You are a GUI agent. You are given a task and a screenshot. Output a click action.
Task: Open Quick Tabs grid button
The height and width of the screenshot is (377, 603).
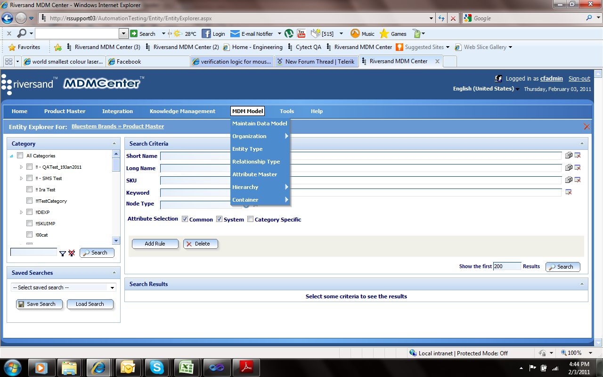pos(8,62)
